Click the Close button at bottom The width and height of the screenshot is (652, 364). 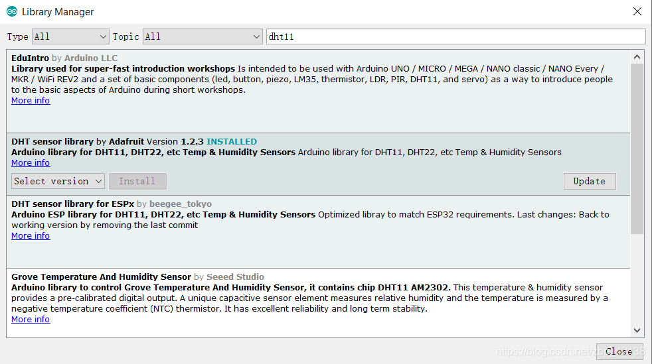(619, 351)
